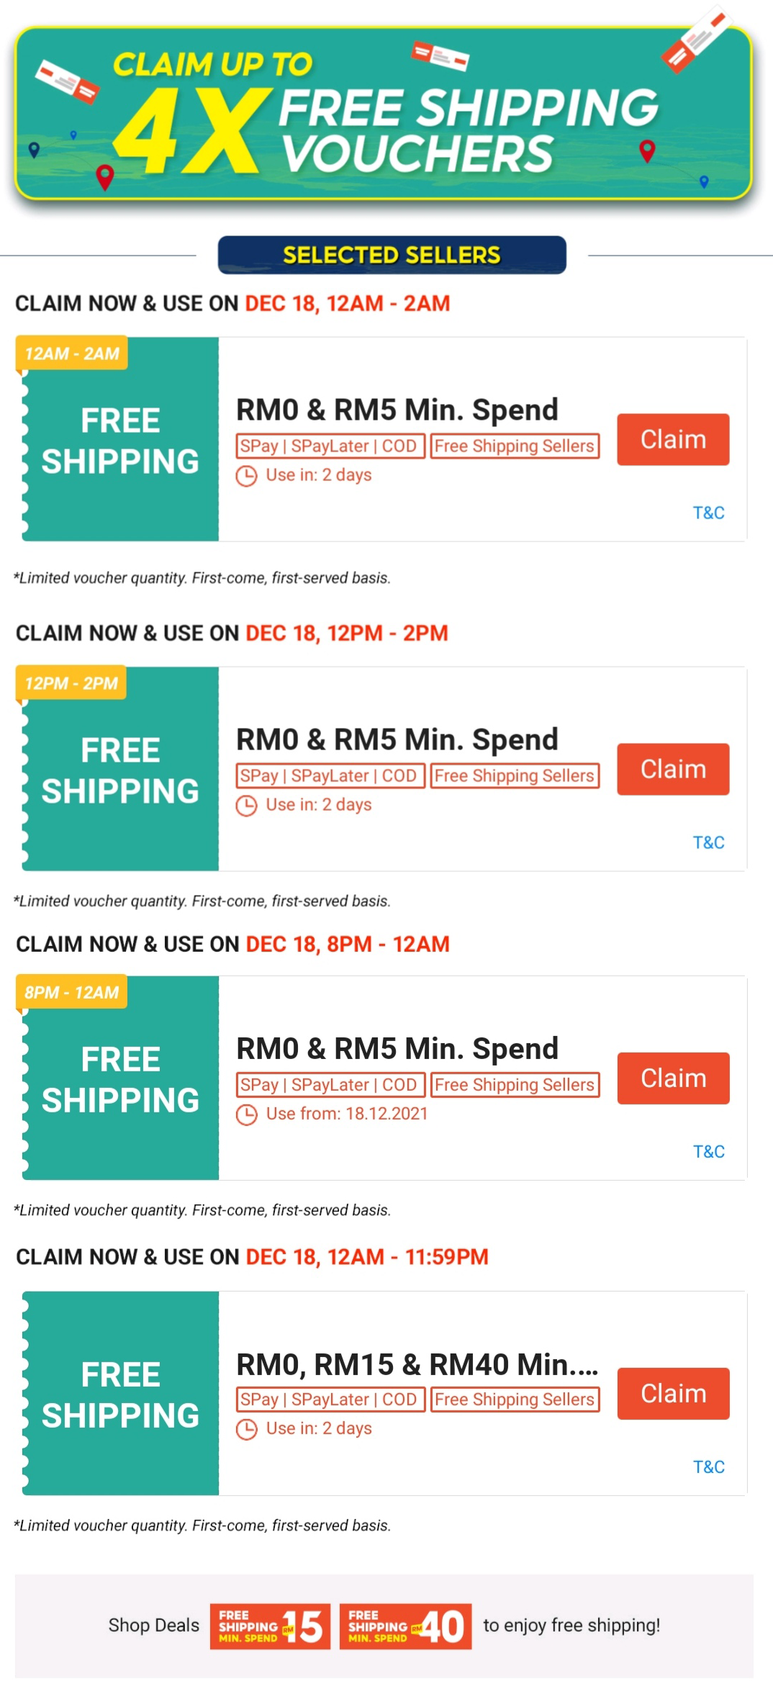Open T&C for the 12AM - 2AM voucher
This screenshot has width=773, height=1689.
(708, 513)
